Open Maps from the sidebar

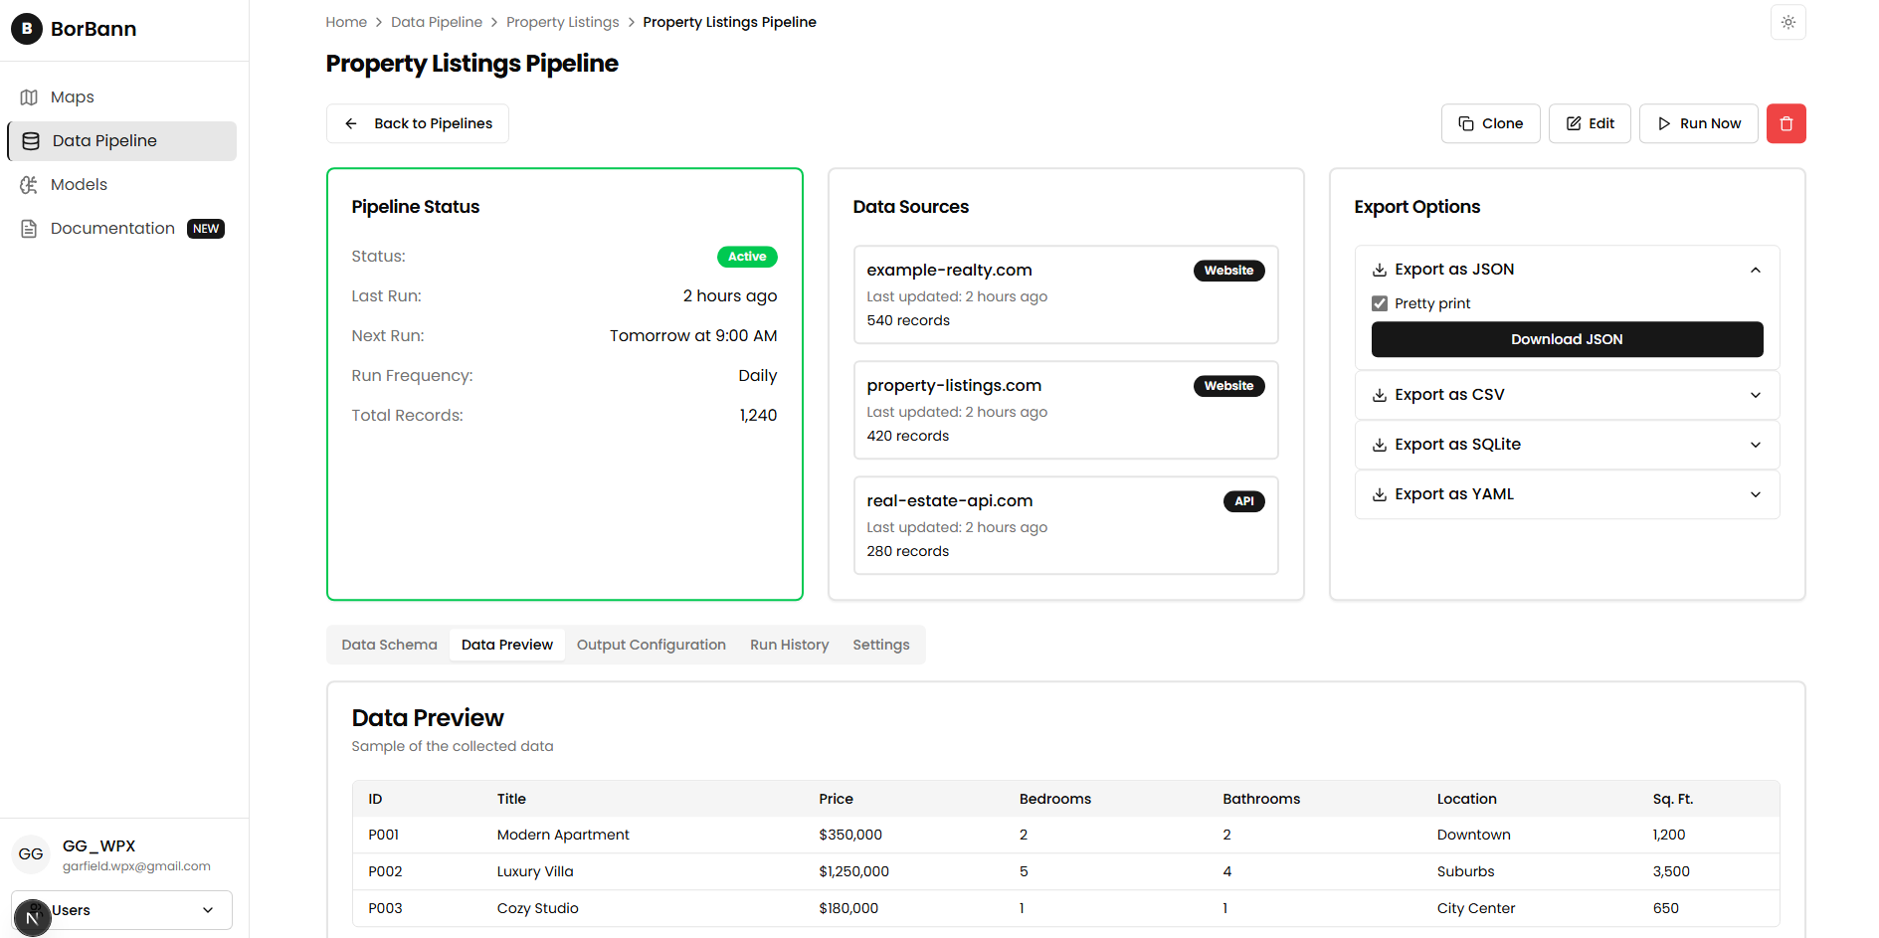click(x=72, y=97)
